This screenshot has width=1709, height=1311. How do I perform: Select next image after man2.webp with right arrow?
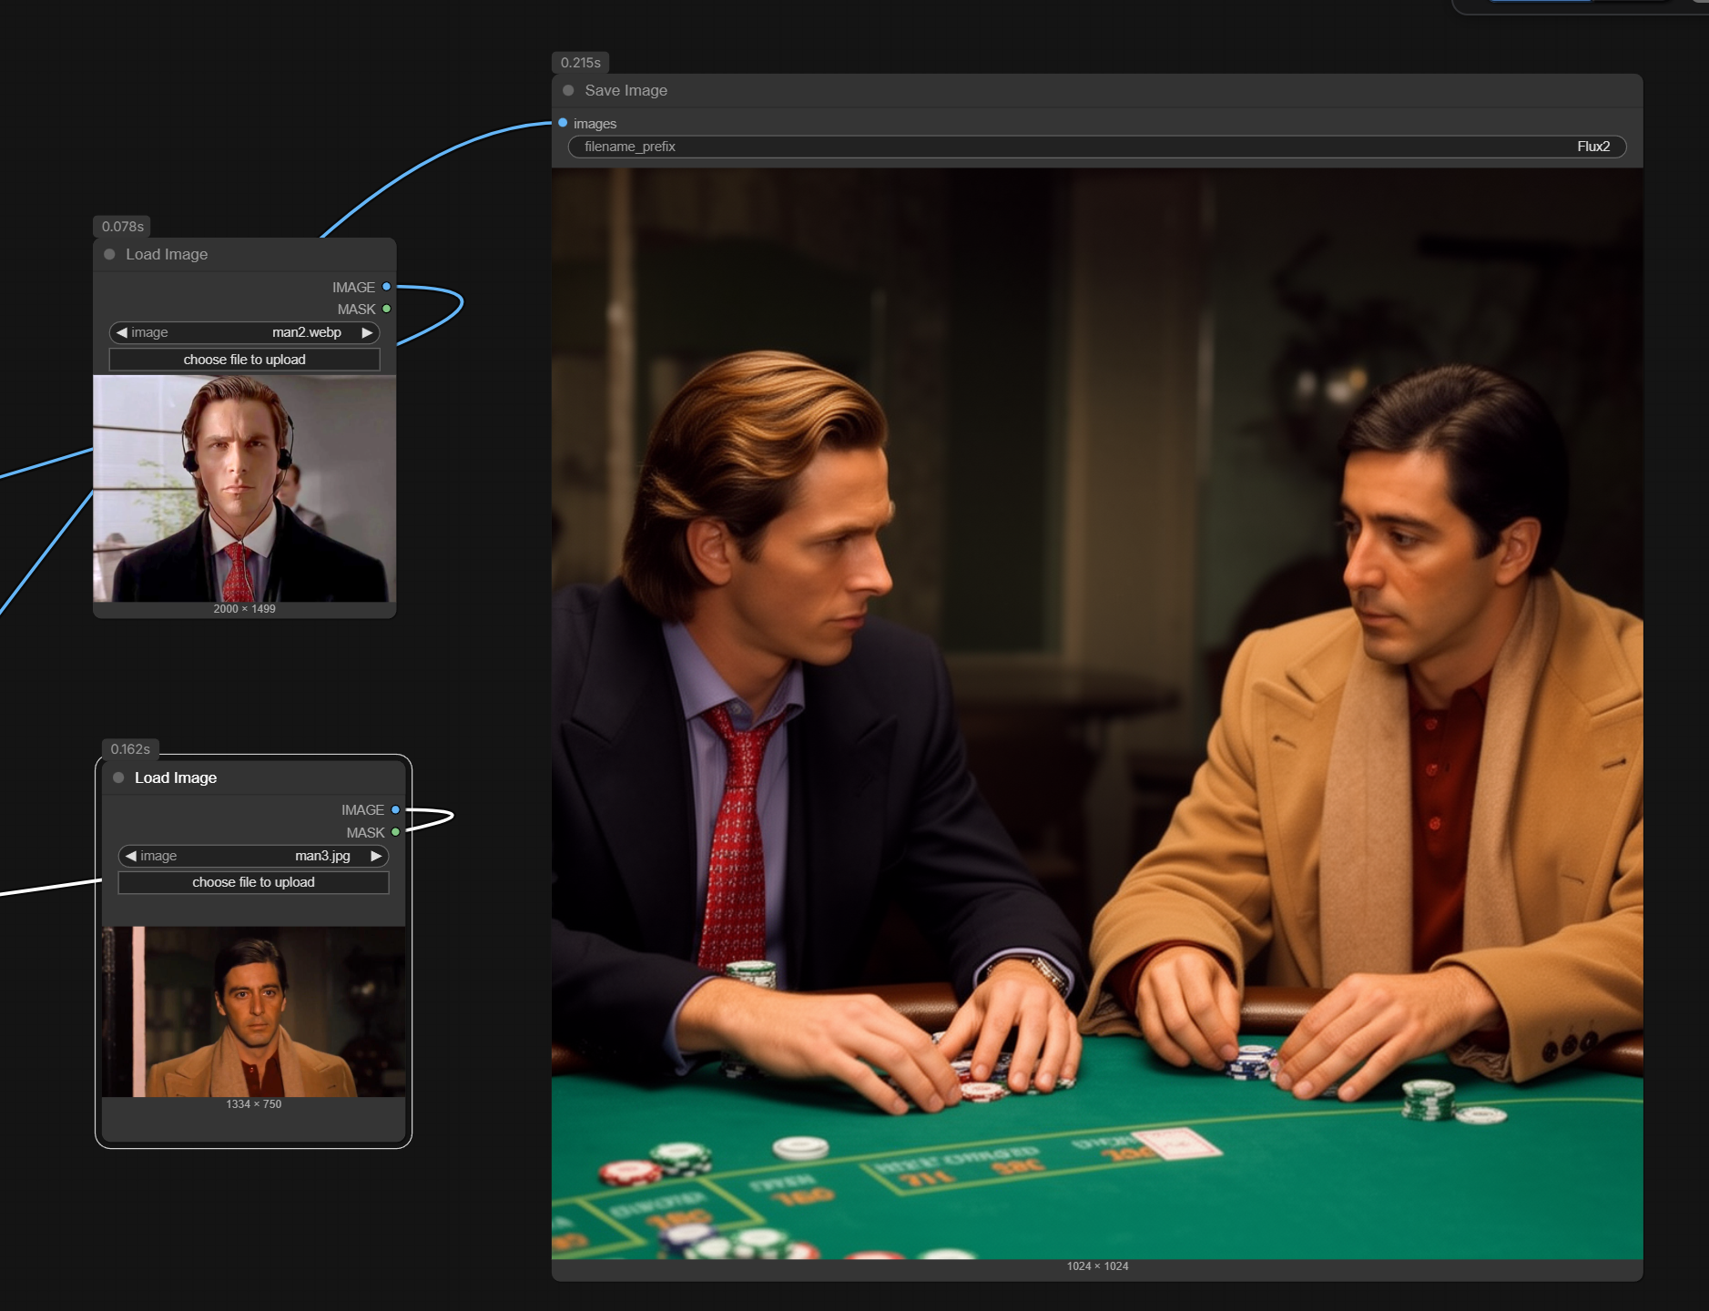pyautogui.click(x=367, y=332)
